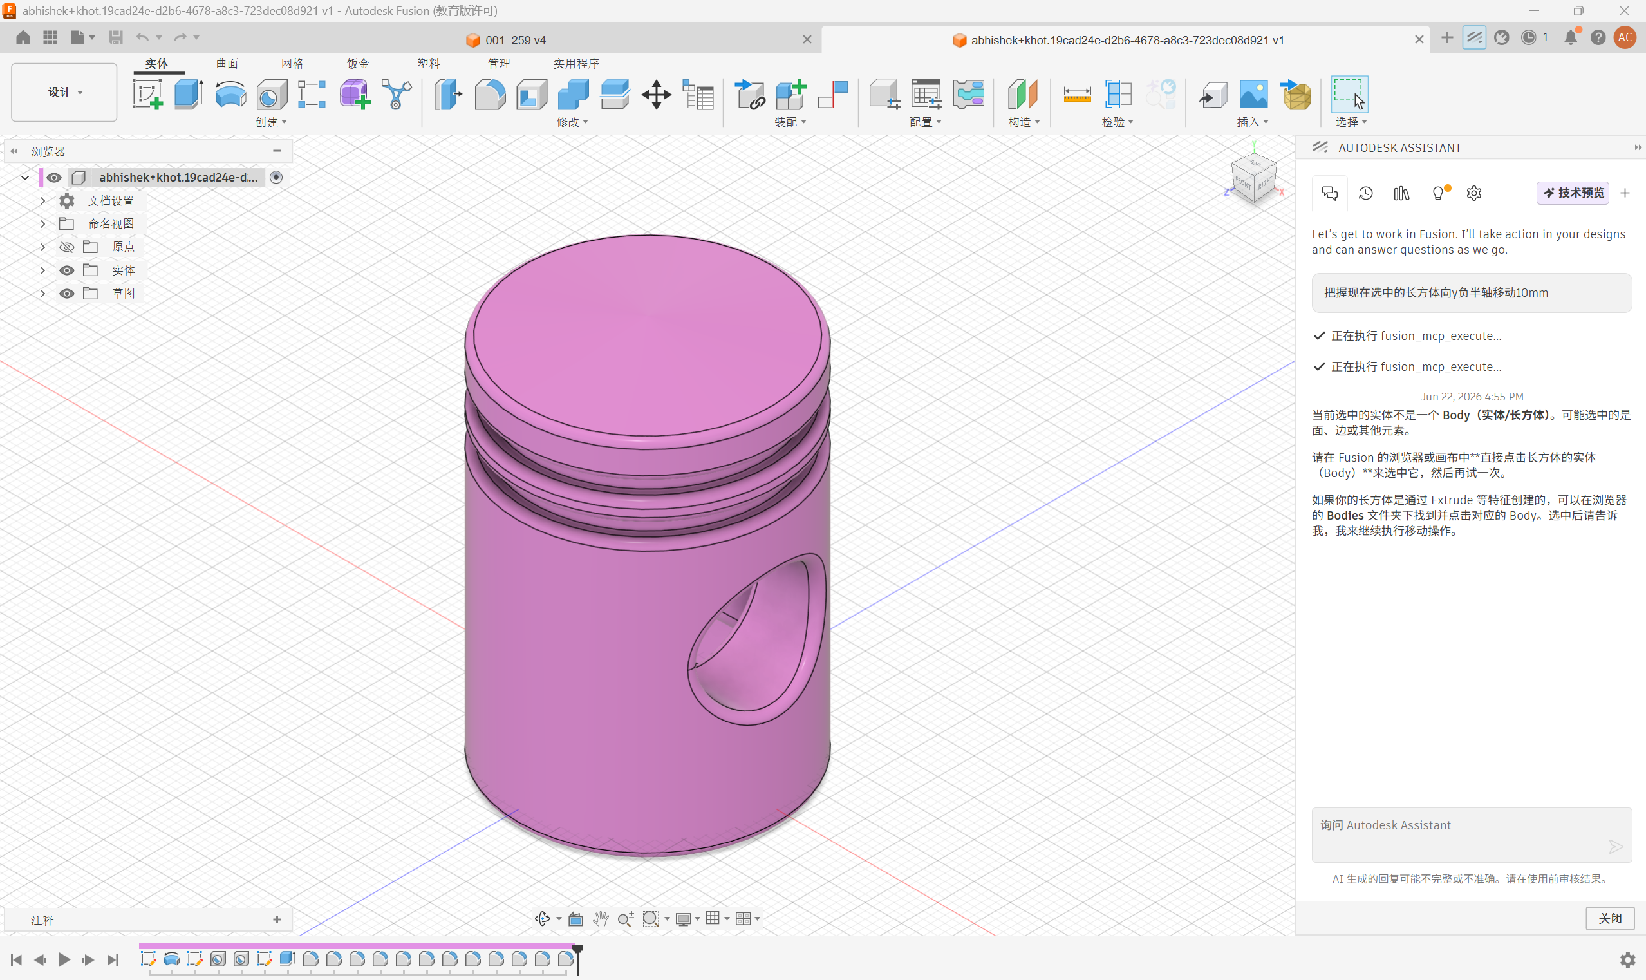Switch to the 实用程序 tab
Viewport: 1646px width, 980px height.
tap(575, 63)
